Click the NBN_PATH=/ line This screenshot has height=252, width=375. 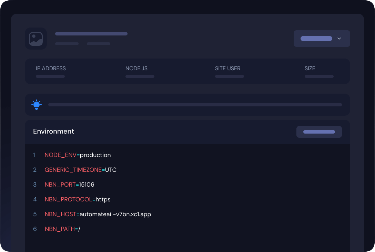pyautogui.click(x=62, y=229)
